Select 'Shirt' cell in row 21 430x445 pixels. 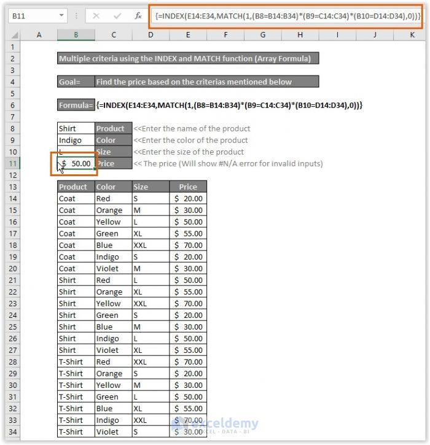point(76,280)
